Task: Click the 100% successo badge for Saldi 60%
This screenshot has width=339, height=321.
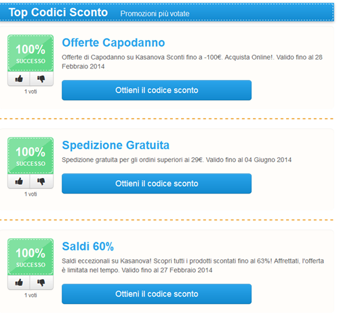Action: point(31,257)
